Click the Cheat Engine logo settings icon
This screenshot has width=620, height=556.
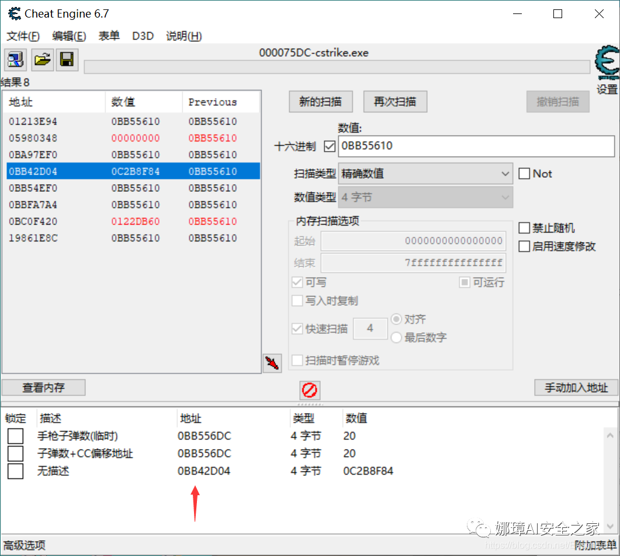pyautogui.click(x=607, y=63)
